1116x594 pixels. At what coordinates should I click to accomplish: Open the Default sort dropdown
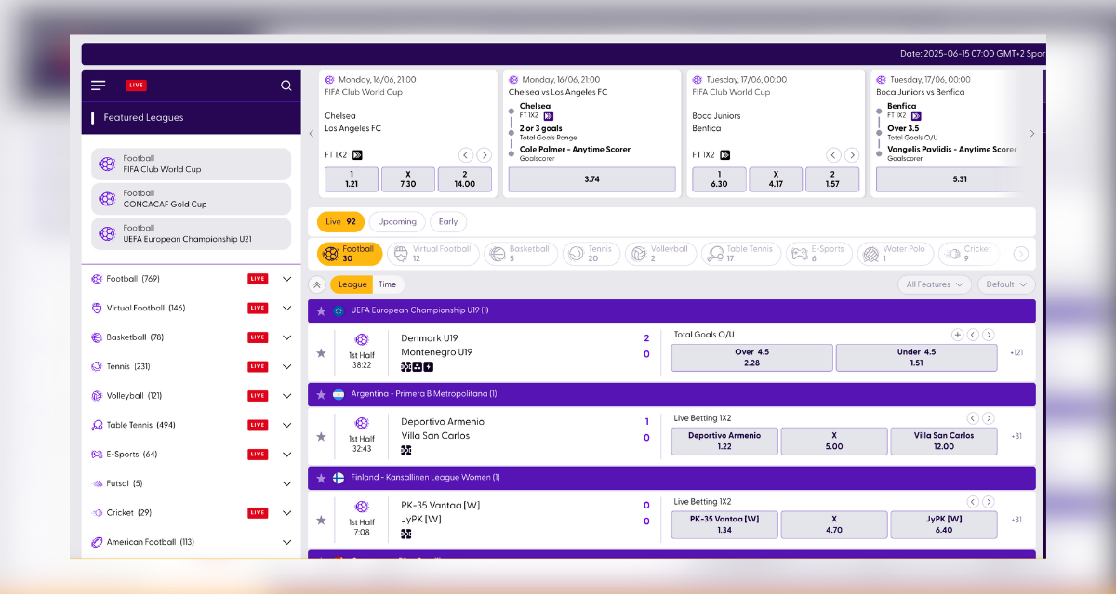coord(1006,284)
